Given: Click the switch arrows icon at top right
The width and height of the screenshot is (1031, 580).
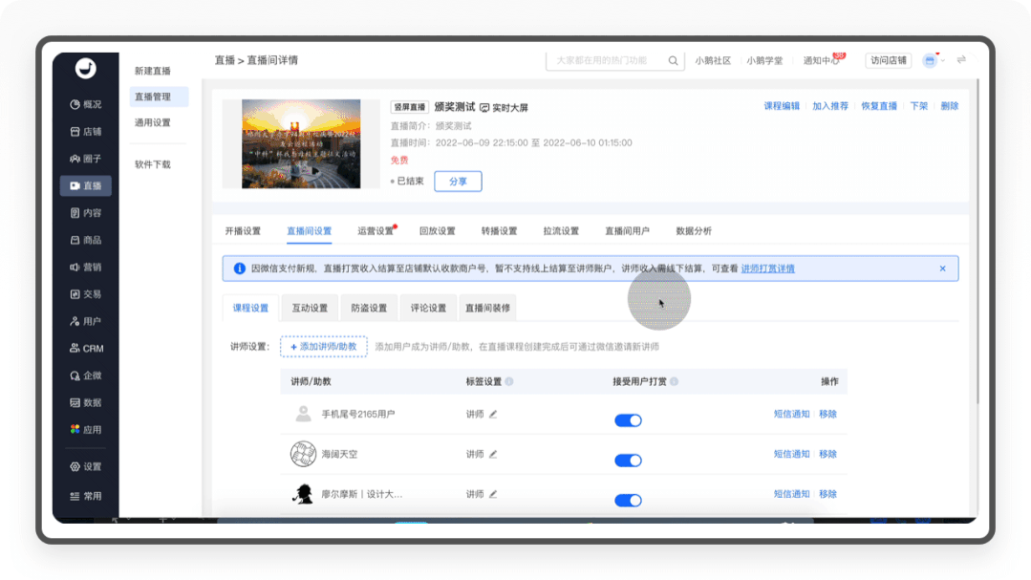Looking at the screenshot, I should click(x=961, y=60).
